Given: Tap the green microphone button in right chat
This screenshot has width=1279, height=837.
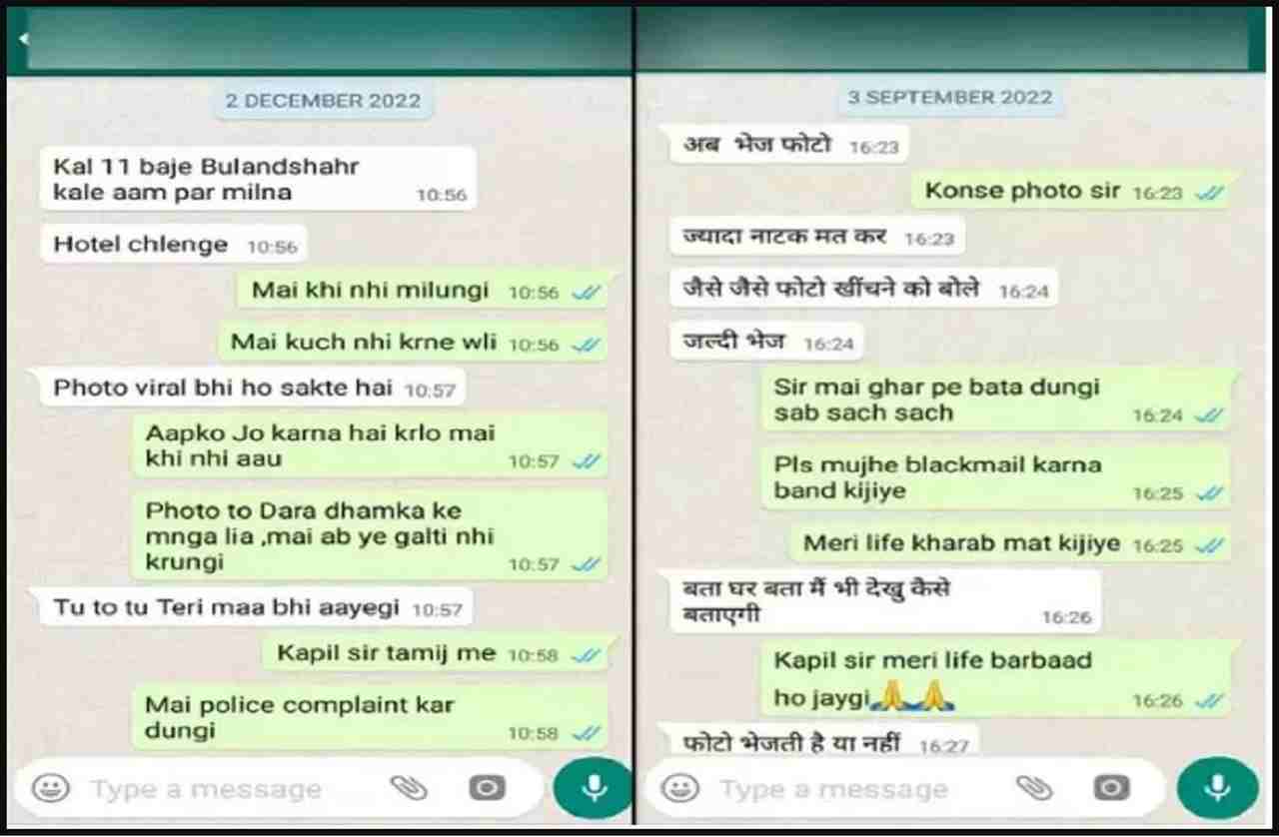Looking at the screenshot, I should click(1217, 788).
